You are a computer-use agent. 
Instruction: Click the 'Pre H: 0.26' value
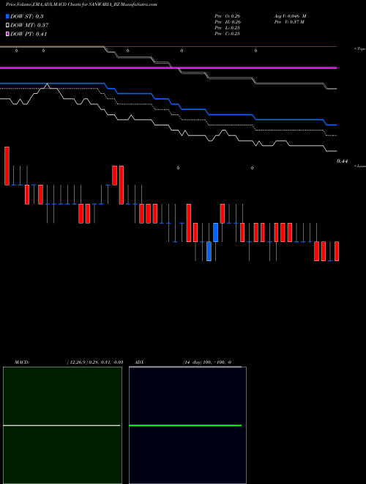(x=228, y=22)
